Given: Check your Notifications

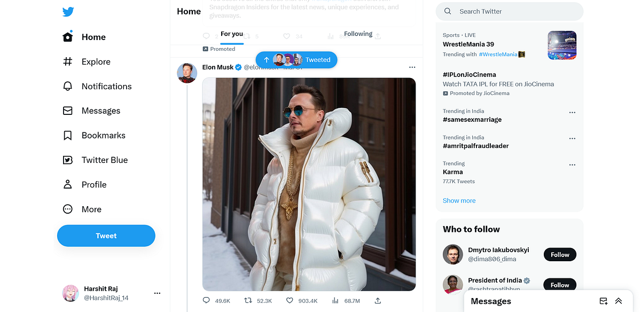Looking at the screenshot, I should click(x=106, y=86).
